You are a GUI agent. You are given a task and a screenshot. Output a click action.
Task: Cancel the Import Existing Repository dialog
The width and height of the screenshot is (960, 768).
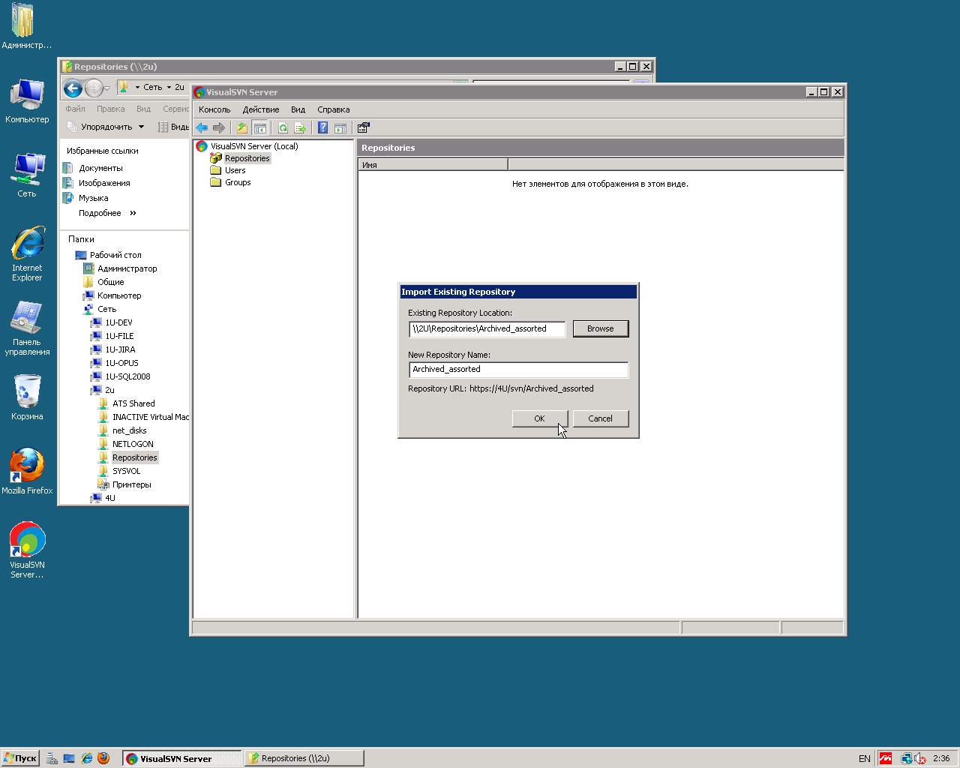(x=601, y=418)
